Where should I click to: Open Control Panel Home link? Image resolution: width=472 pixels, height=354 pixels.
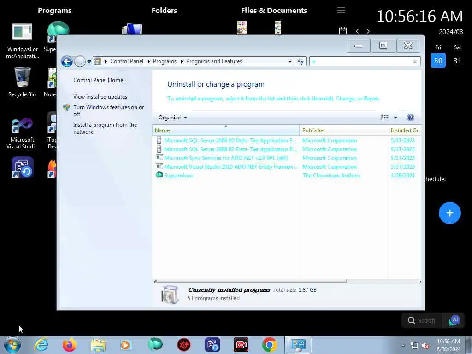[x=98, y=80]
